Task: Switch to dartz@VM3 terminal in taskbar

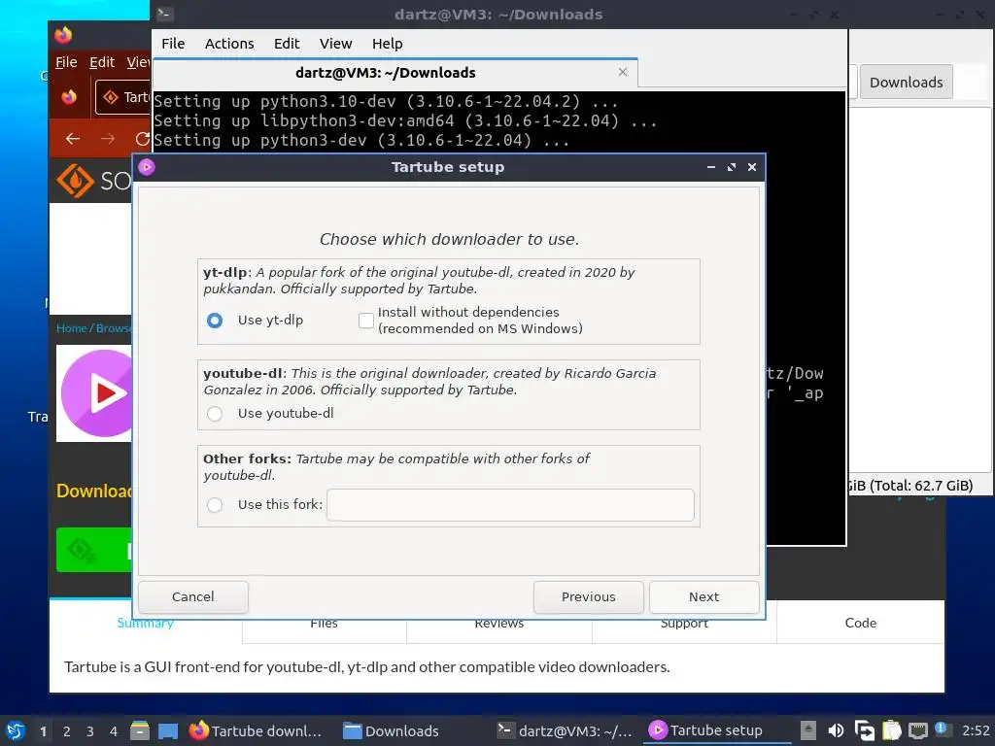Action: 565,730
